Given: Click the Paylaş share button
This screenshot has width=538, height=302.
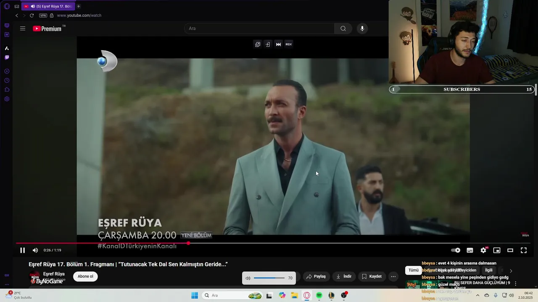Looking at the screenshot, I should [x=316, y=276].
